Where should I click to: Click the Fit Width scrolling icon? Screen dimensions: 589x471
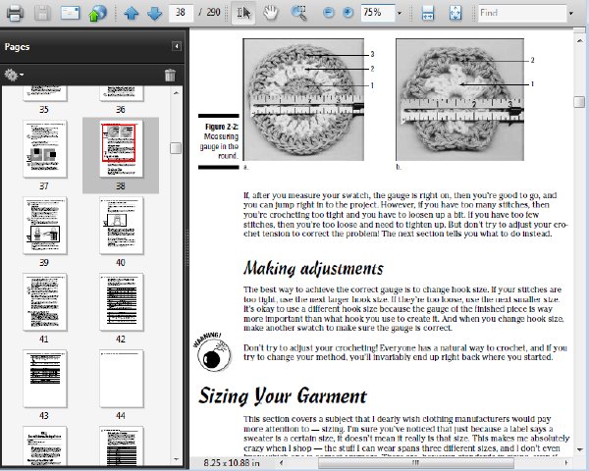coord(428,13)
